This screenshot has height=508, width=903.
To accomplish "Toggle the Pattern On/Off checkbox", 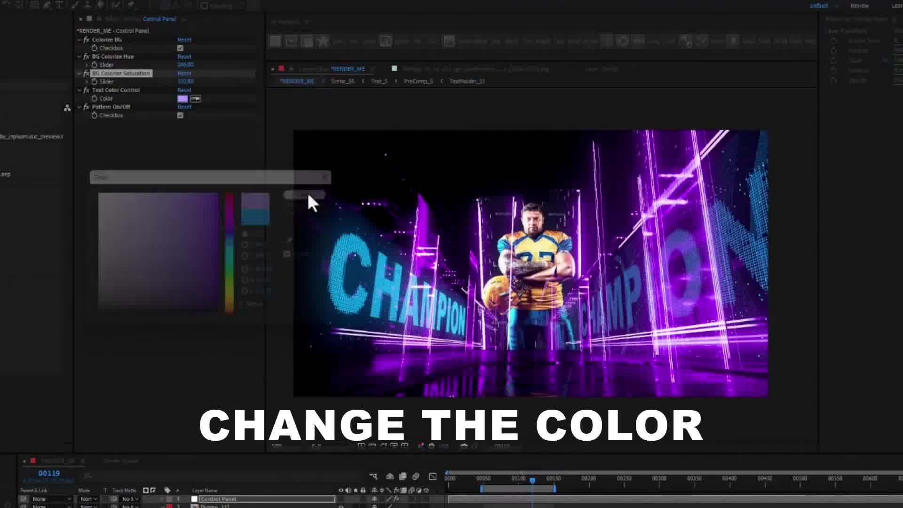I will (180, 115).
